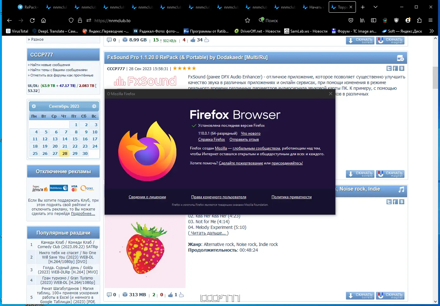Screen dimensions: 440x306
Task: Open comments icon of the 313 MB release
Action: [x=109, y=295]
